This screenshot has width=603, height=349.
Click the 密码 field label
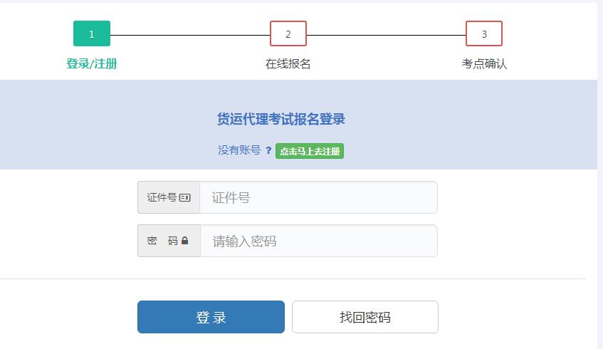(162, 241)
